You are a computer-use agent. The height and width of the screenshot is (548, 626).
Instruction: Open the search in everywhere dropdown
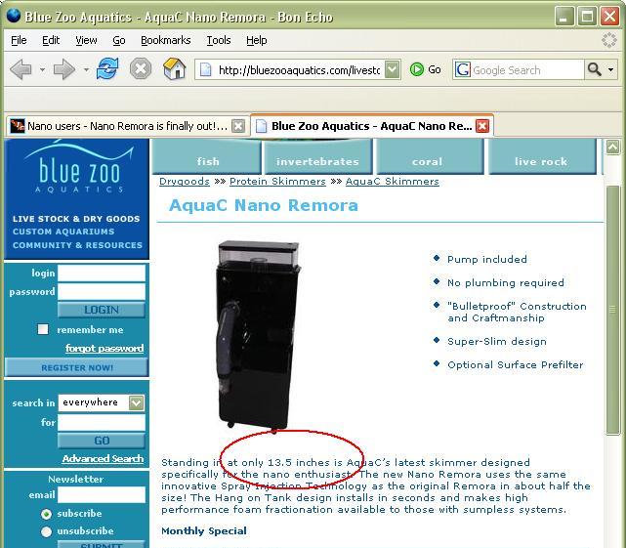click(x=136, y=402)
